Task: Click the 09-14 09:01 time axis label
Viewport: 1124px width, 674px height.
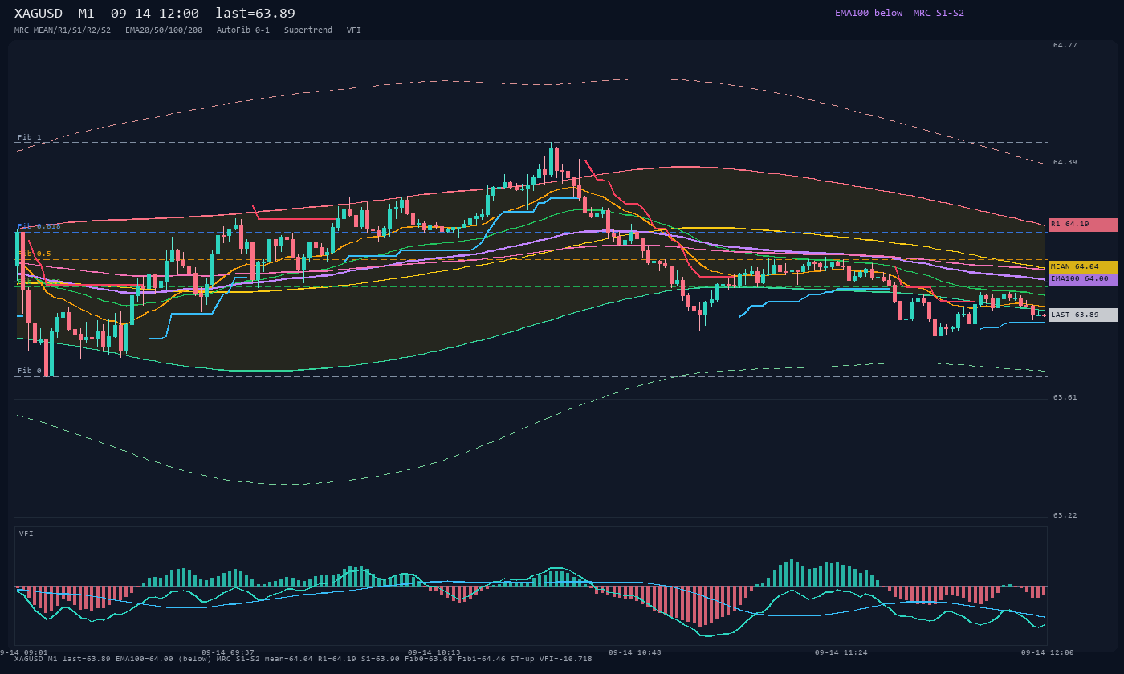Action: [24, 652]
